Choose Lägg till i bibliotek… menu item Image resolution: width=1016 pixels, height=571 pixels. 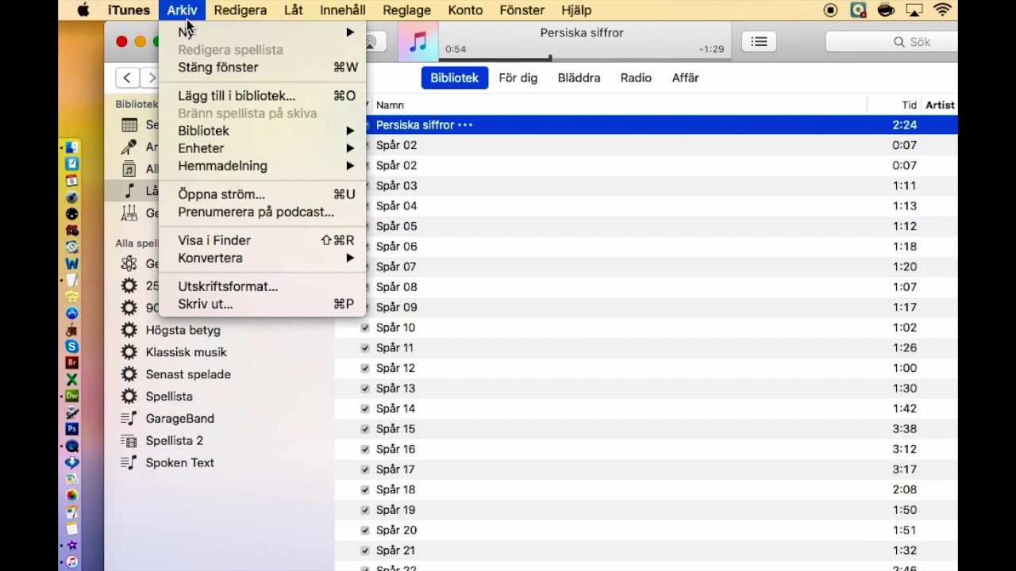click(x=262, y=96)
